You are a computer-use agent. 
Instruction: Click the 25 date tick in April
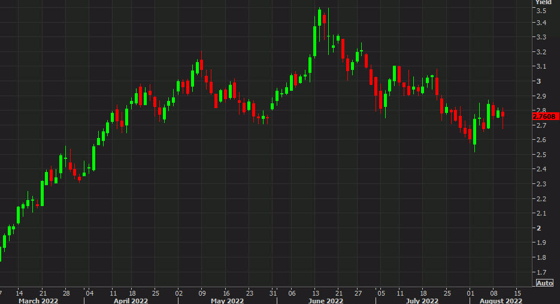coord(155,293)
